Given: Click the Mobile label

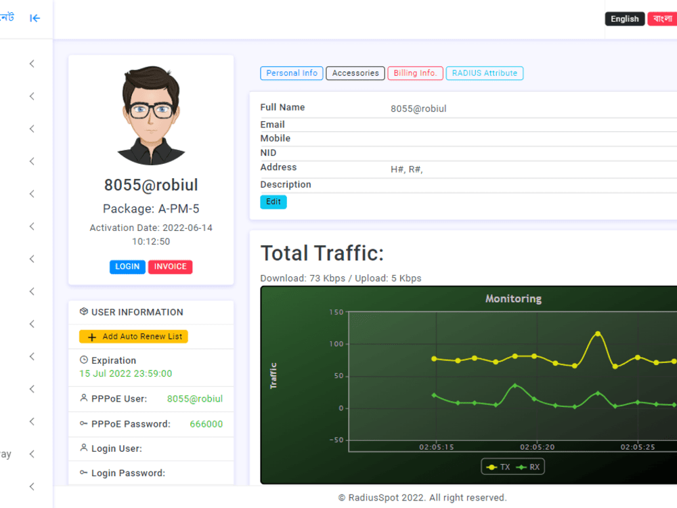Looking at the screenshot, I should (x=276, y=138).
